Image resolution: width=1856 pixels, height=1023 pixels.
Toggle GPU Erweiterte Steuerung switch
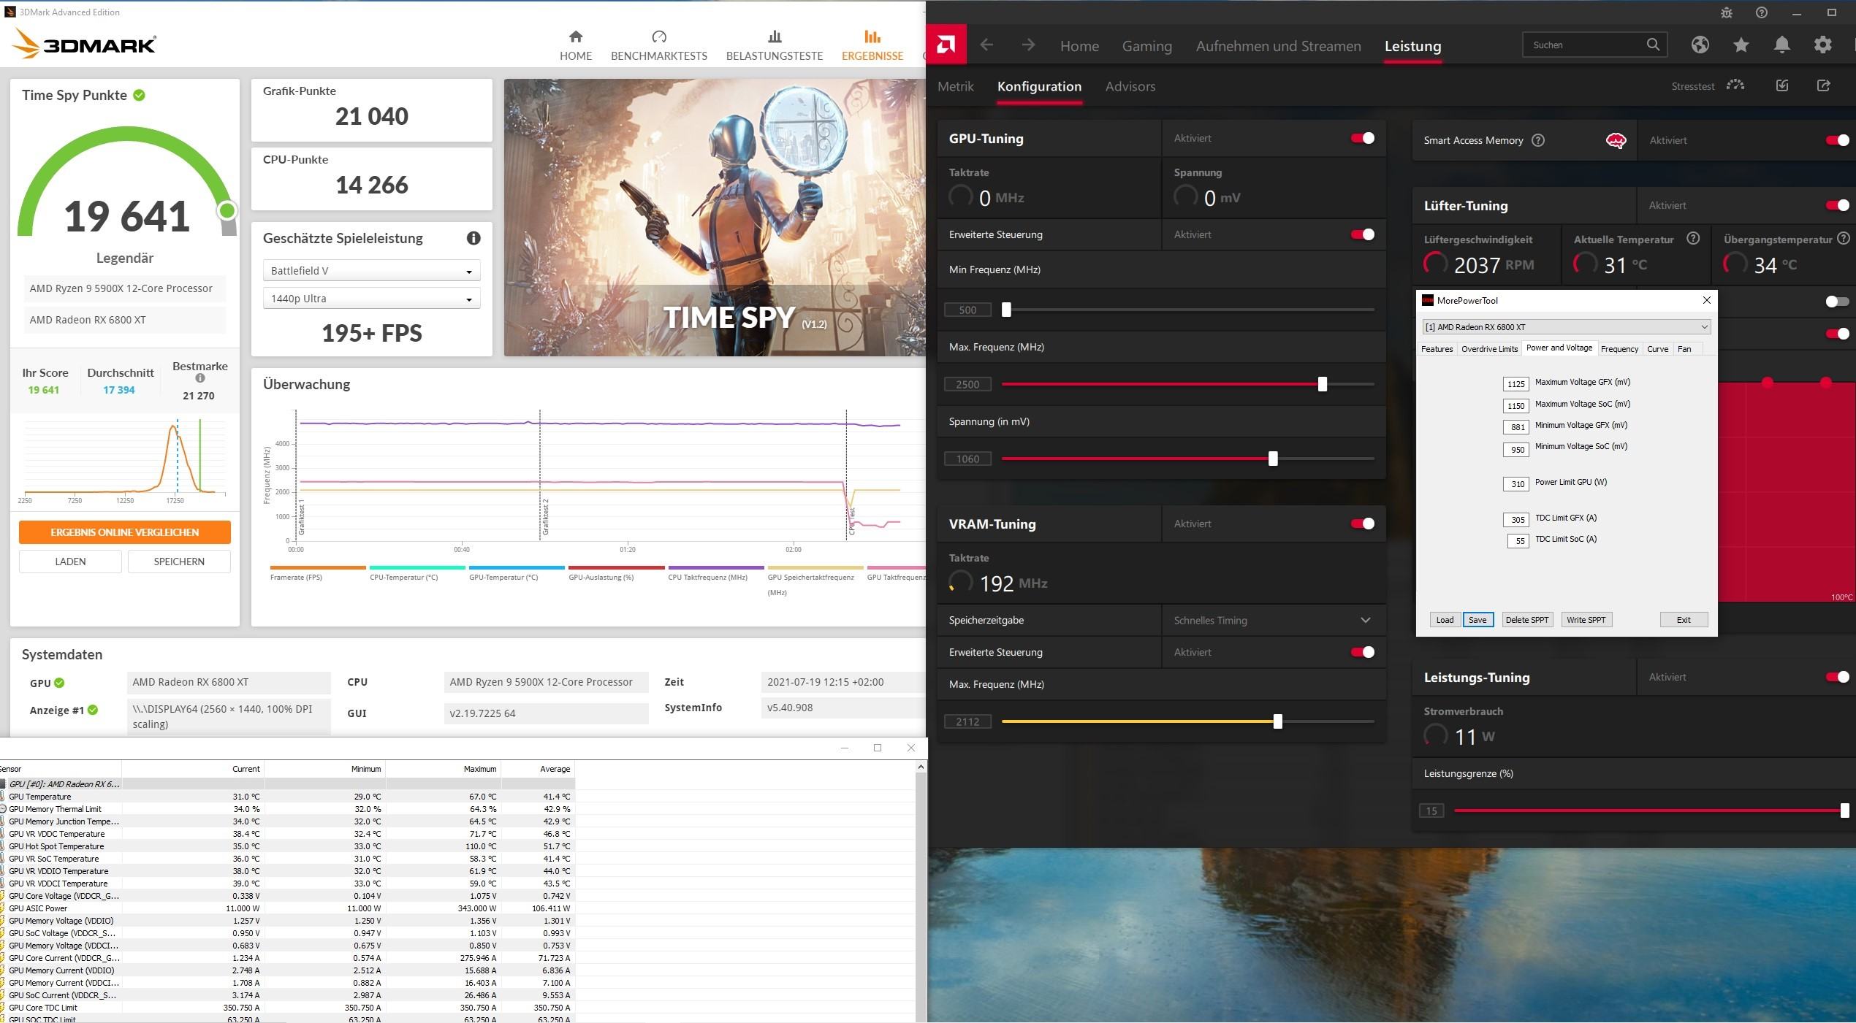click(1362, 234)
